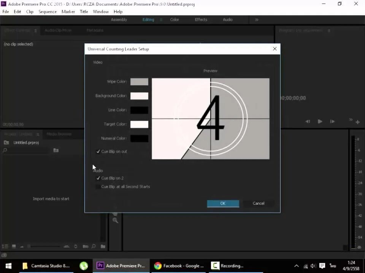365x273 pixels.
Task: Click the Project panel zoom out icon
Action: [x=22, y=246]
